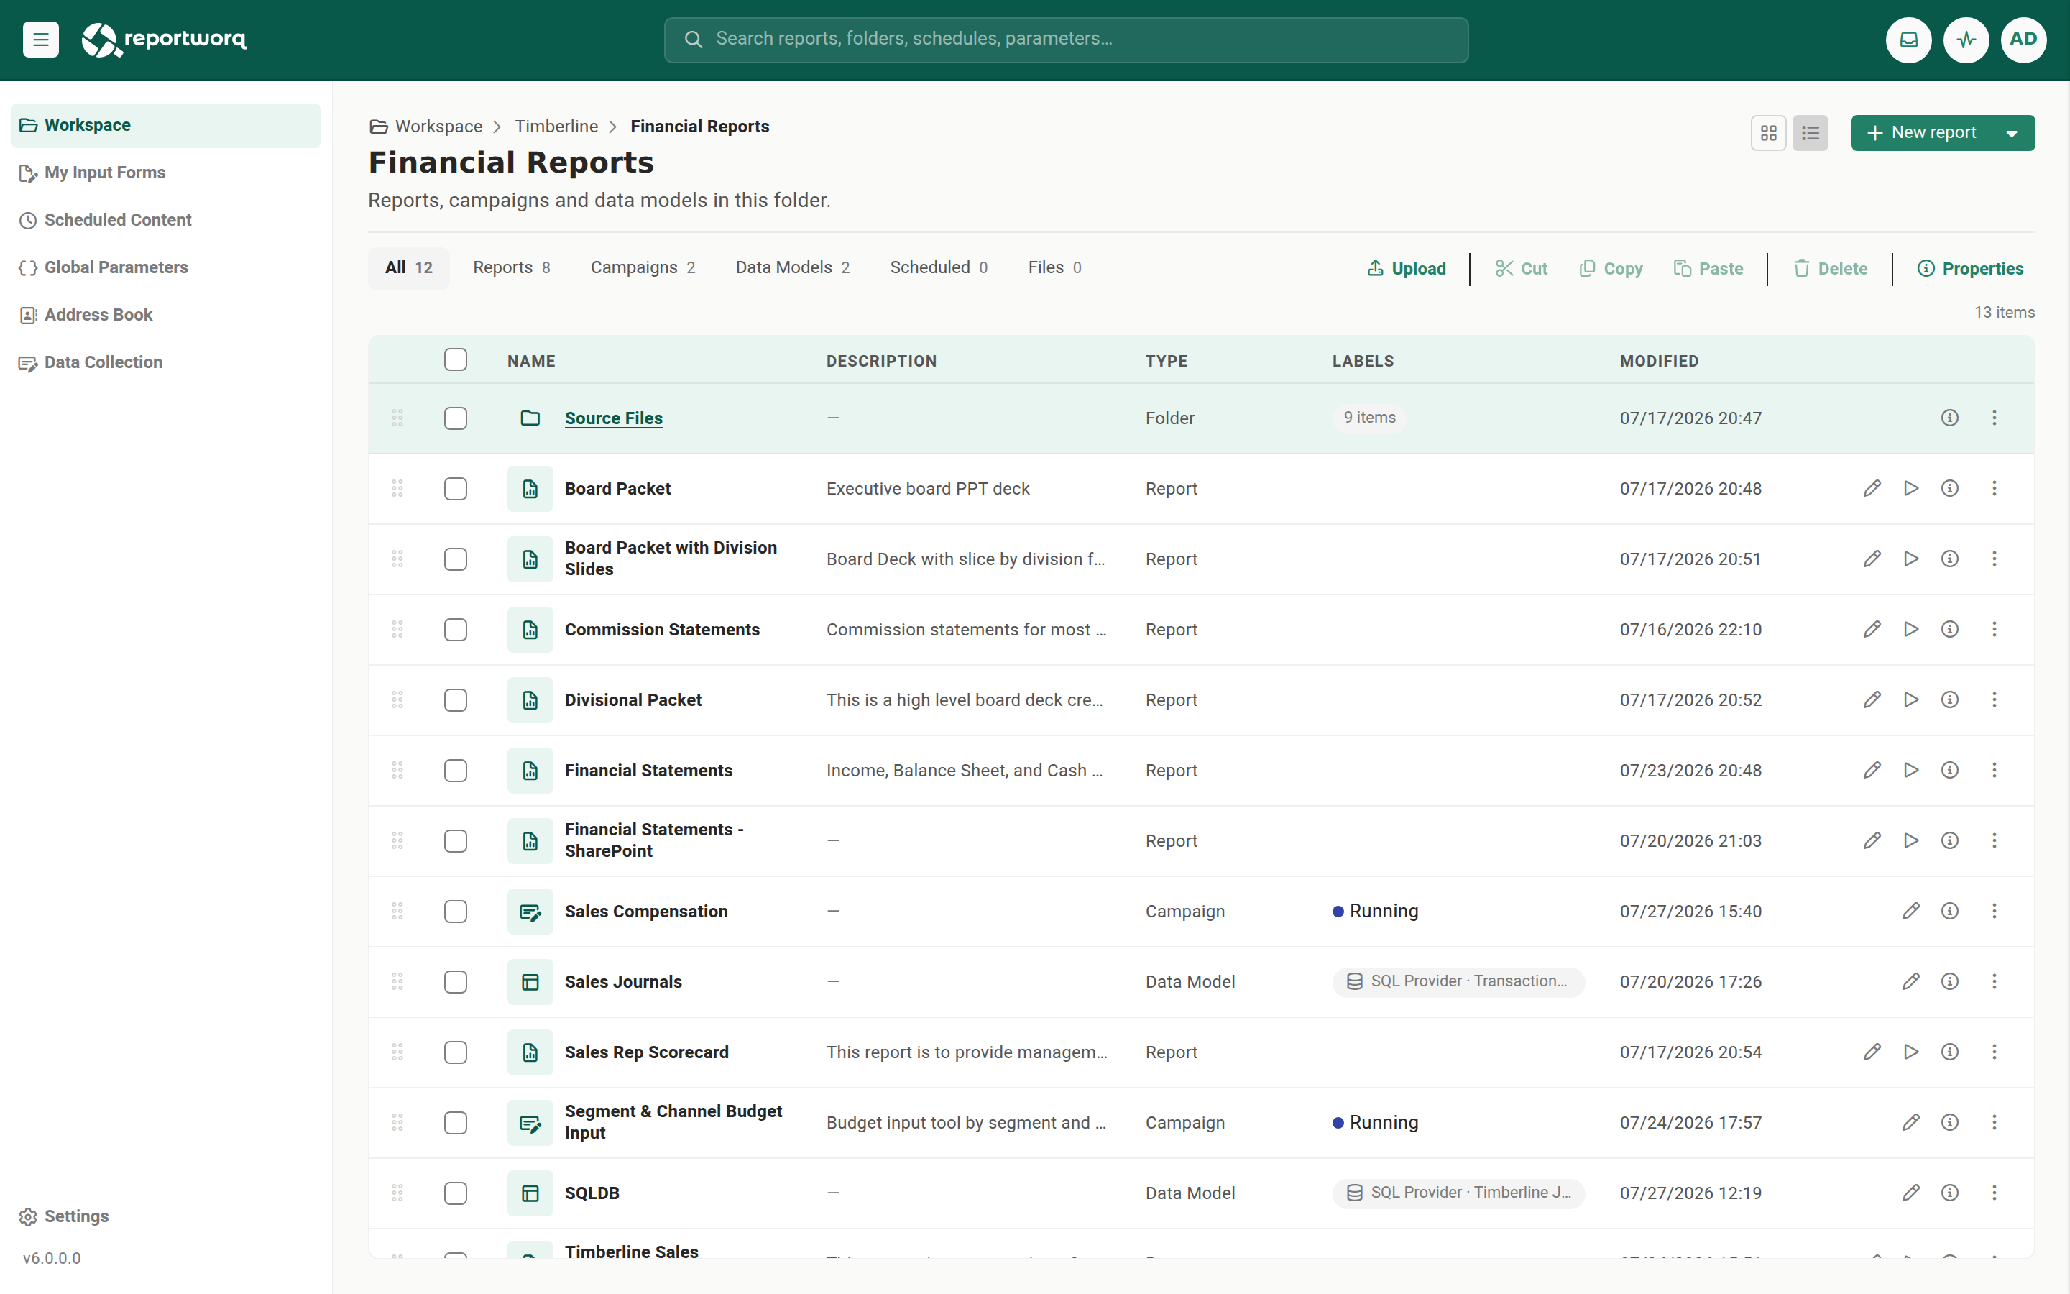Open the Source Files folder link
Viewport: 2070px width, 1294px height.
tap(613, 418)
